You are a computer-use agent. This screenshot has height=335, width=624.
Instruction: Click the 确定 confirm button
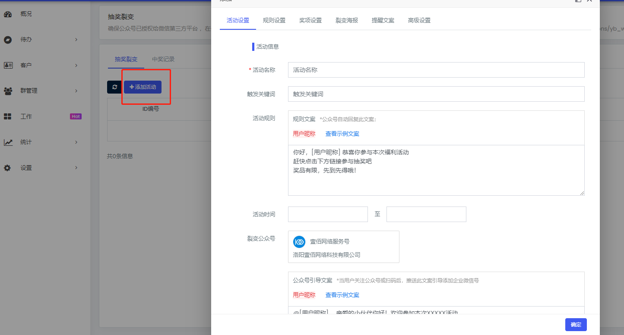pyautogui.click(x=576, y=325)
